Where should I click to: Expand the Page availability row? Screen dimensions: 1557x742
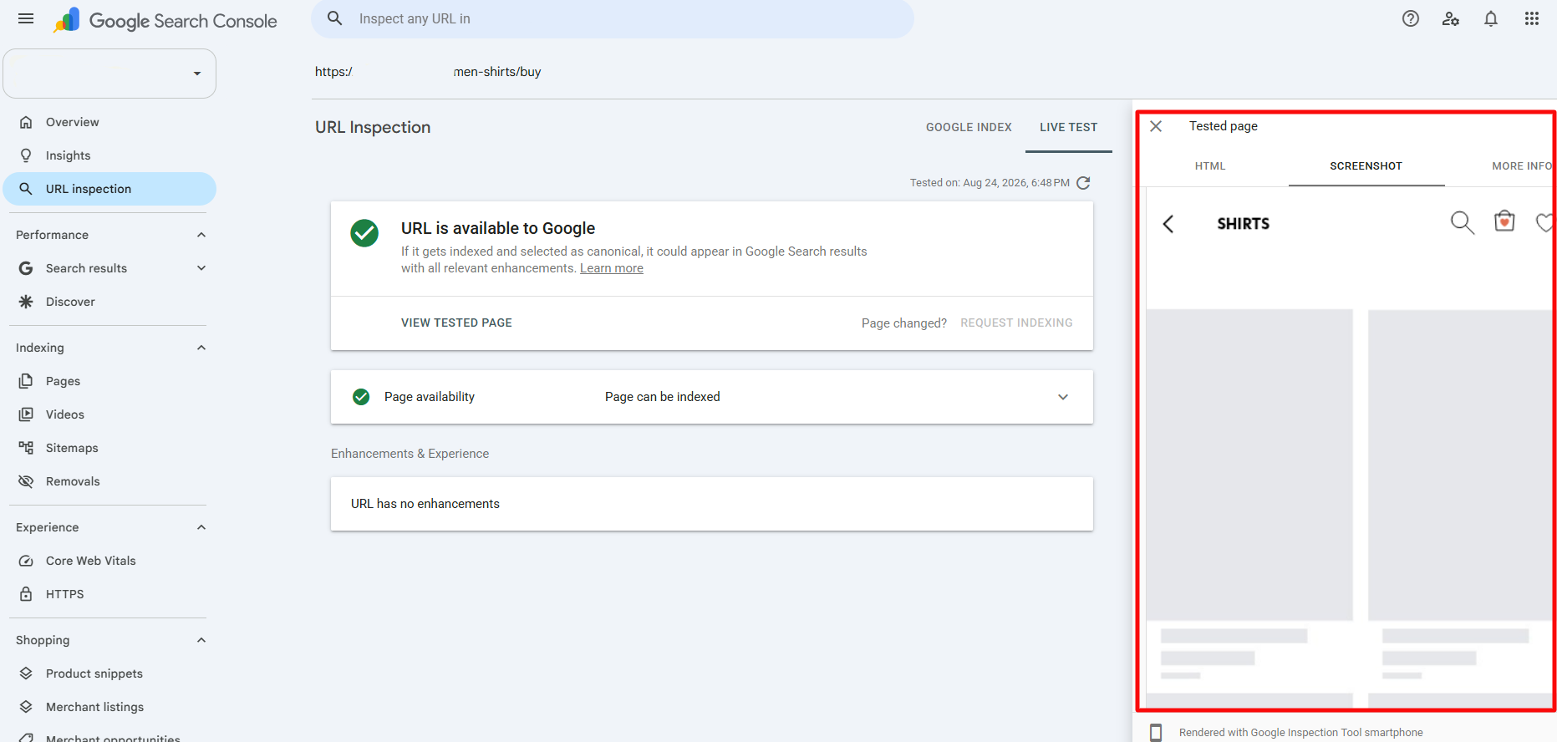(712, 397)
